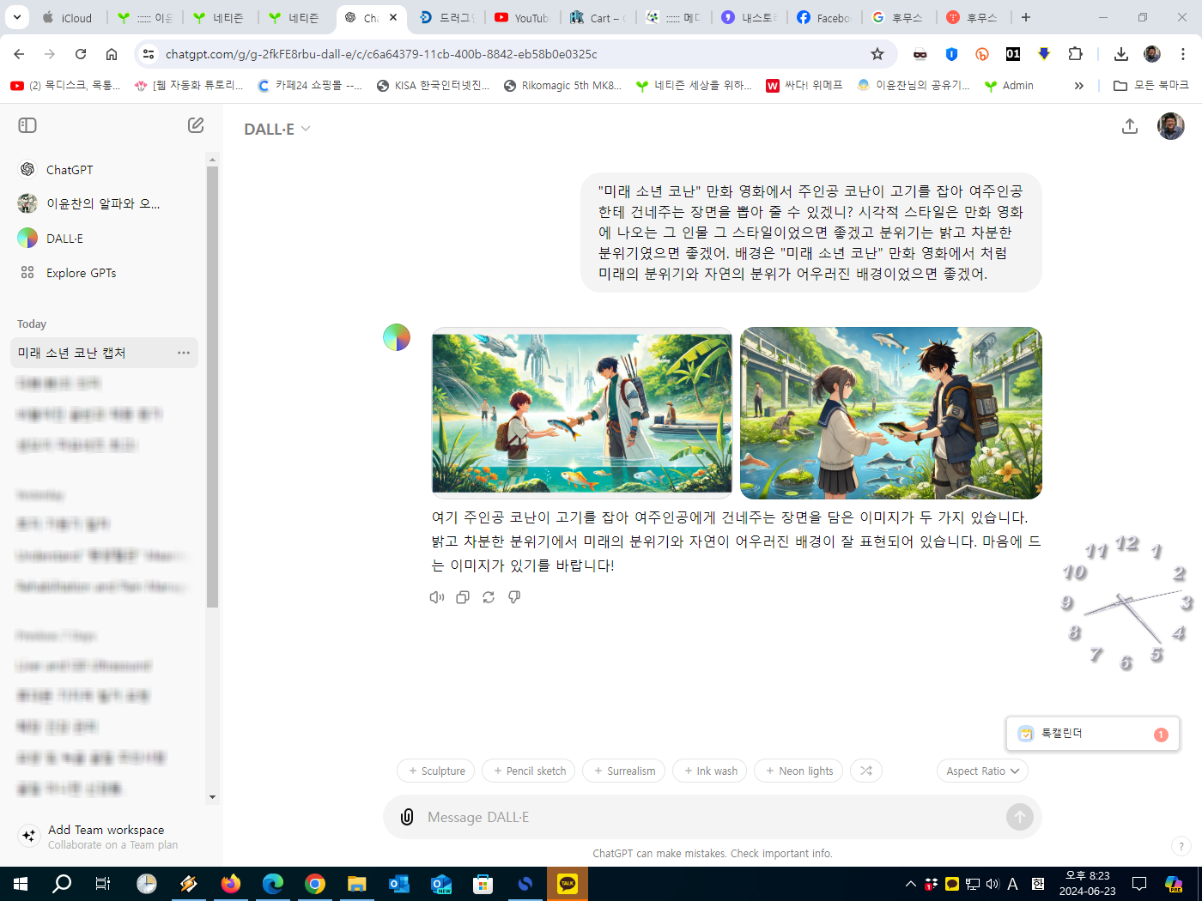Open the 모든 북마크 folder

(x=1151, y=86)
